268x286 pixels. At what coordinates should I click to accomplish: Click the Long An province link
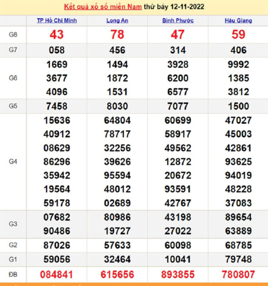click(117, 21)
